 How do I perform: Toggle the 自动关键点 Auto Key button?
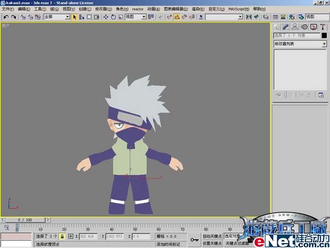212,236
